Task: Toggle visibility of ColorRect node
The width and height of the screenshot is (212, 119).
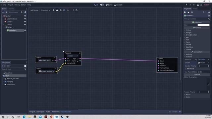Action: (25, 30)
